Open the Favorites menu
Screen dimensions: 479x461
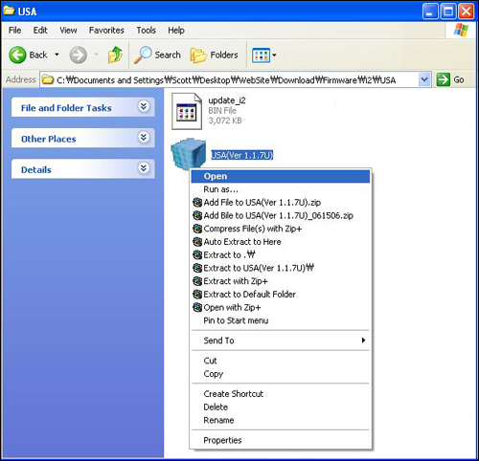click(x=106, y=31)
